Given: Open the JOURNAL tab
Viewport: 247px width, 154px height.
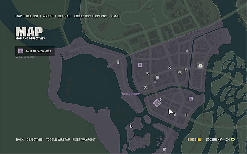Looking at the screenshot, I should [64, 16].
